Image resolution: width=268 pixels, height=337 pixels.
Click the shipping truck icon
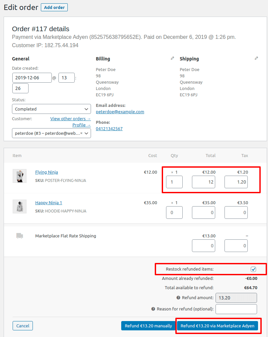coord(20,236)
